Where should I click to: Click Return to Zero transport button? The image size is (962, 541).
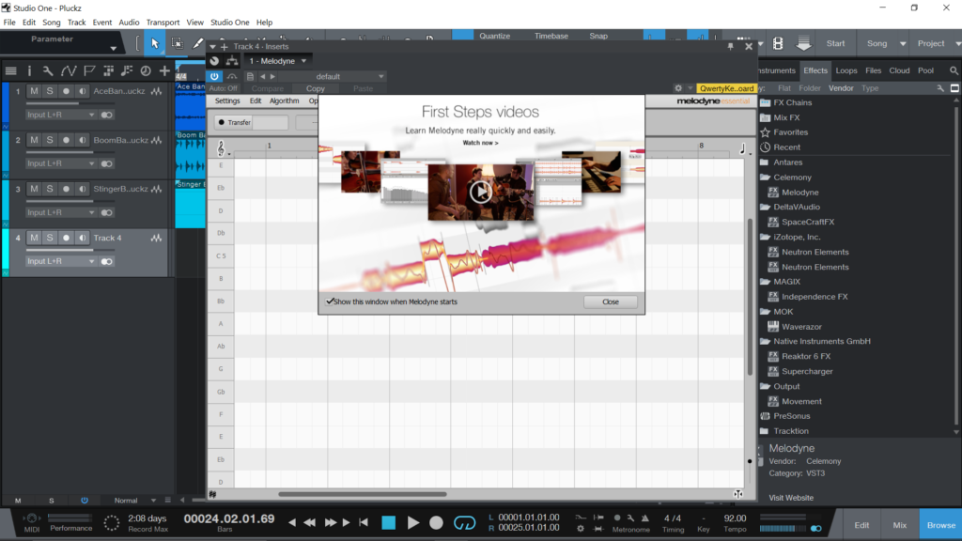364,522
